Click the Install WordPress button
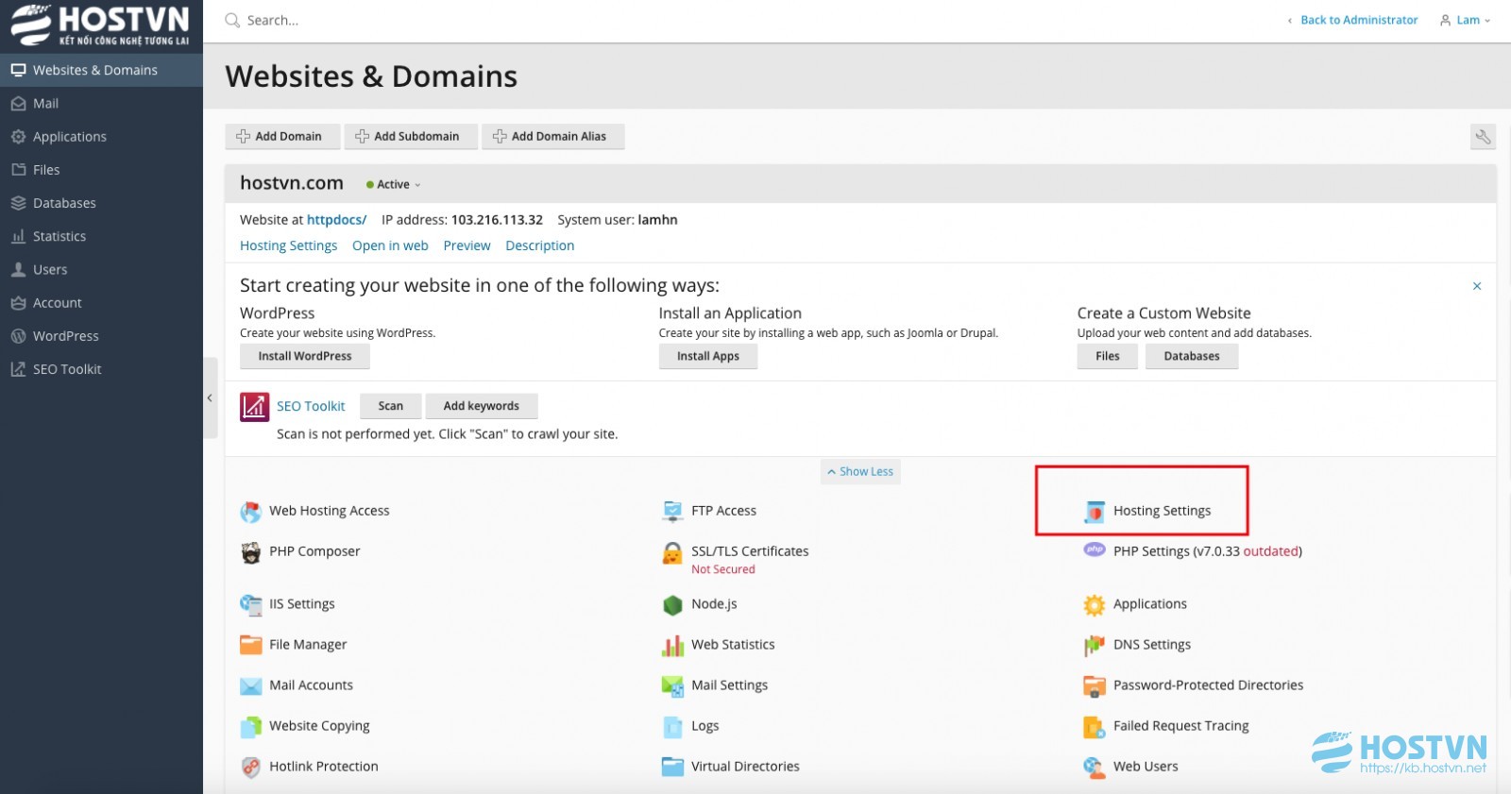 click(x=305, y=356)
